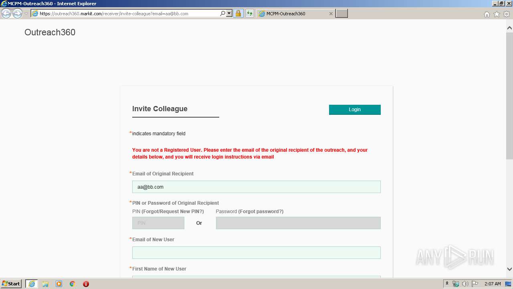Click the search magnifier in the address bar

click(x=223, y=13)
